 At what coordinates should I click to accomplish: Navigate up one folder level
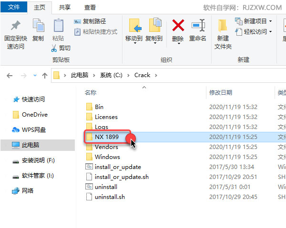(45, 75)
